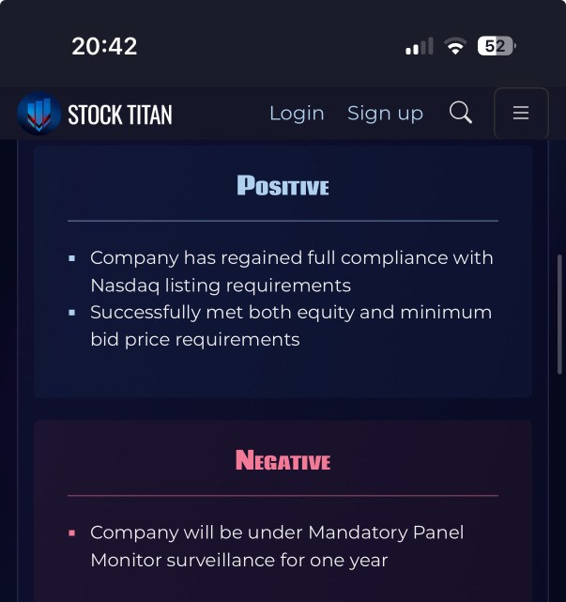Open the hamburger menu button
This screenshot has width=566, height=602.
521,114
